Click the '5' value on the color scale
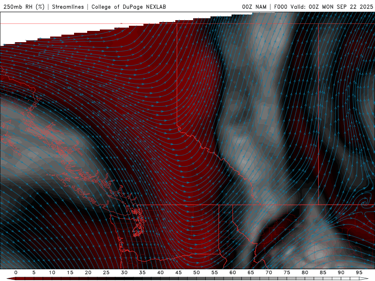 (x=34, y=273)
